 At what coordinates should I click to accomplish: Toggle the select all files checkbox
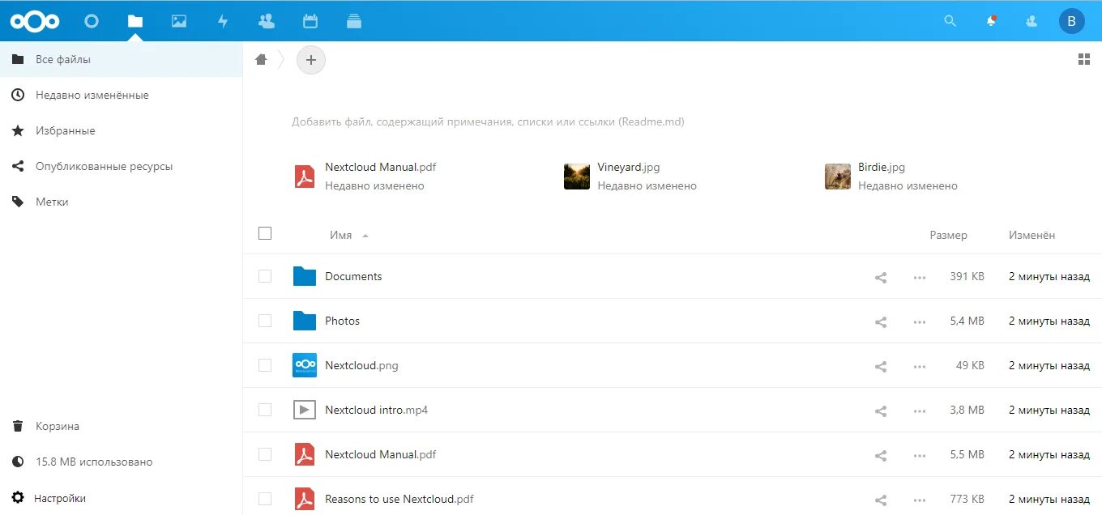(x=265, y=233)
